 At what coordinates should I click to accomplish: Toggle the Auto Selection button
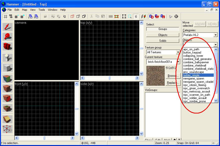pos(130,16)
